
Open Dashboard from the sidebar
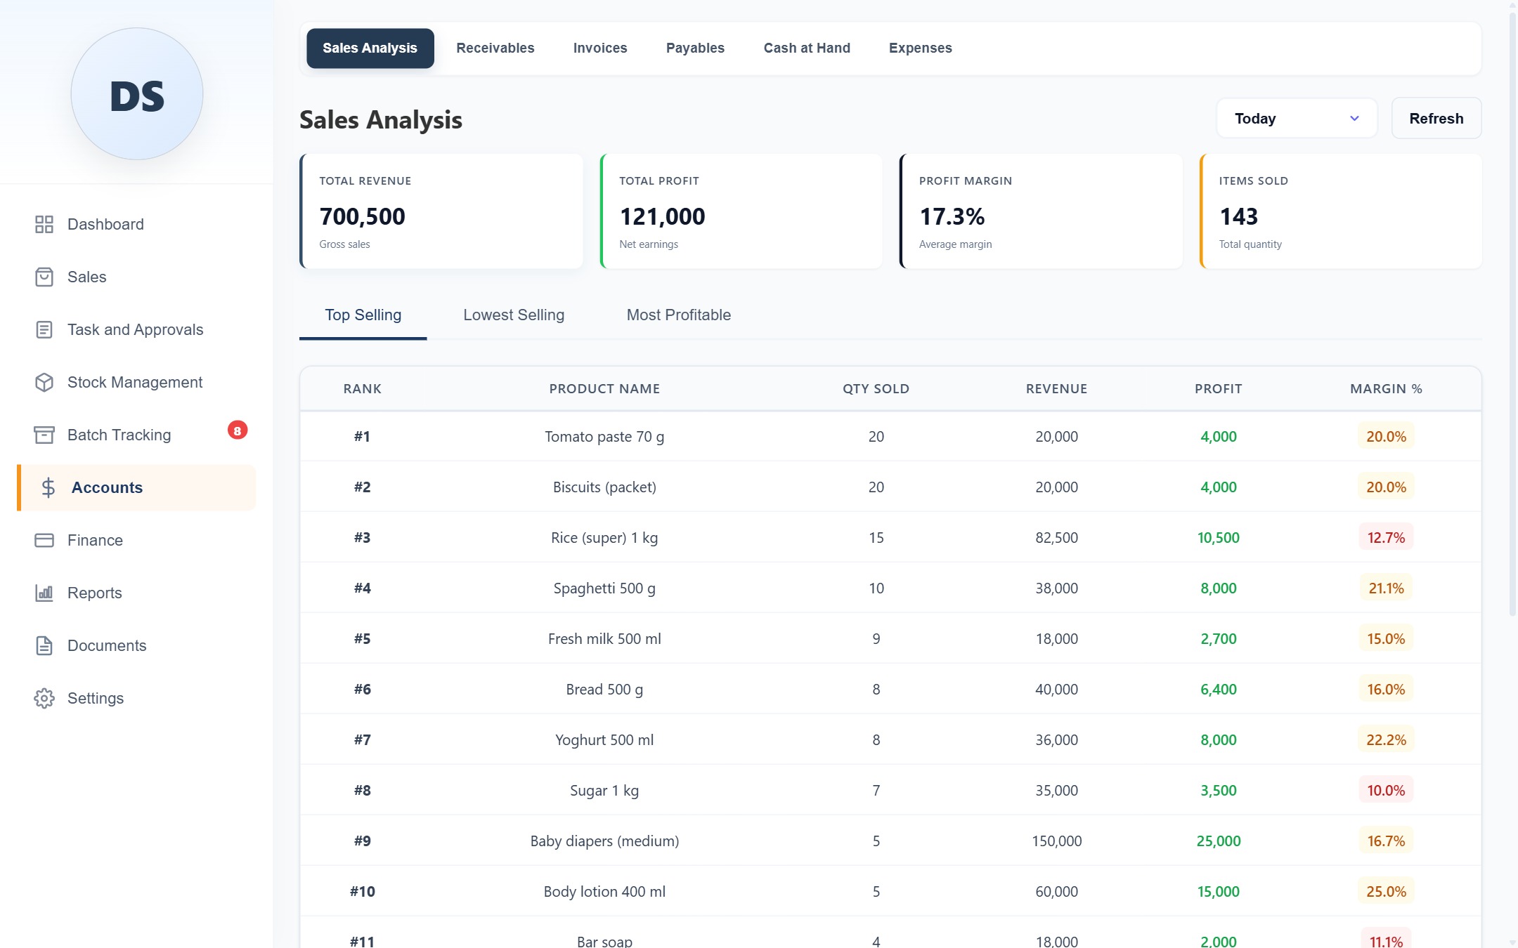(136, 224)
